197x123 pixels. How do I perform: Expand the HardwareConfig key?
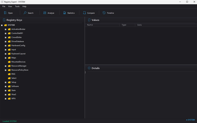coord(6,46)
